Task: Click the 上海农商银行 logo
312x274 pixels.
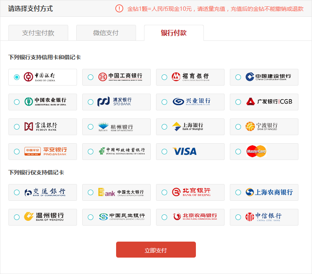Action: [x=269, y=192]
